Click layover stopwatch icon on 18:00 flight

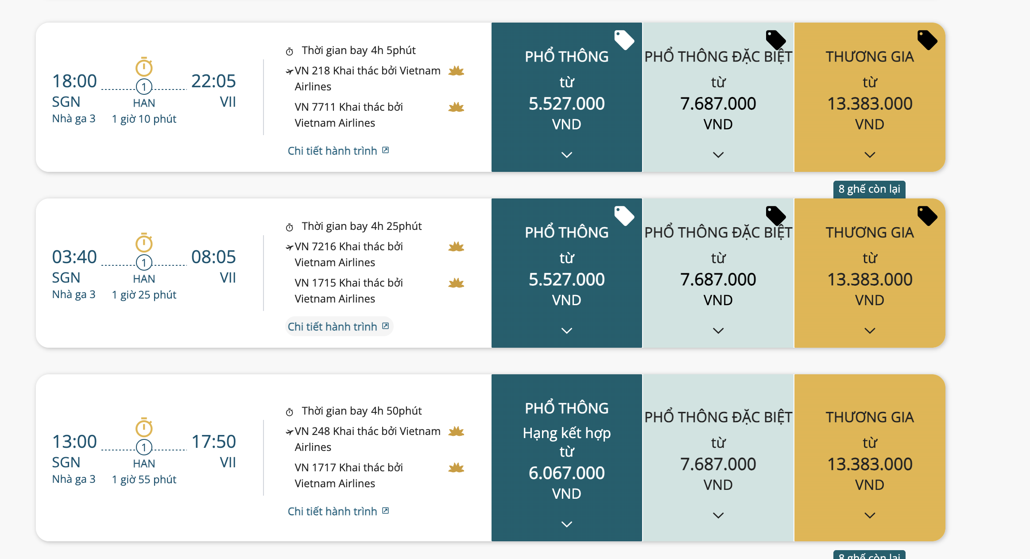click(x=144, y=67)
